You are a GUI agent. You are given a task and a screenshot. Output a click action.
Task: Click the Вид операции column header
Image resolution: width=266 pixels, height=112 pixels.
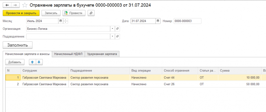click(x=146, y=71)
